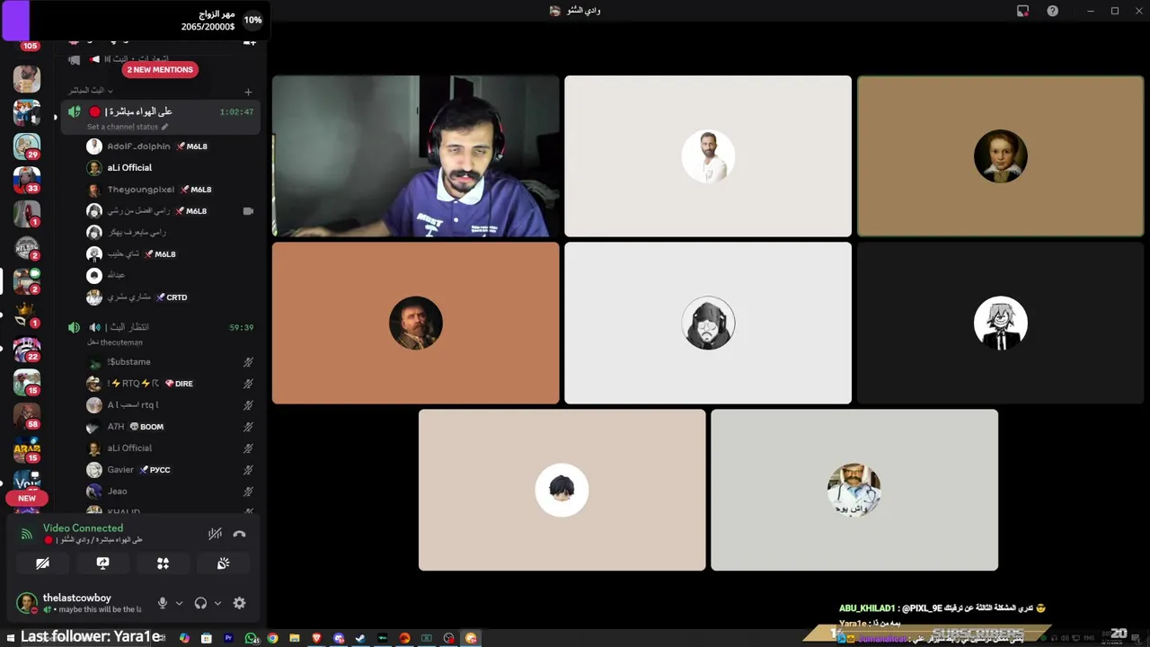
Task: Click muted mic icon next to !$ubstame
Action: [x=248, y=362]
